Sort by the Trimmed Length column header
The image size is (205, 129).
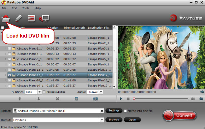[74, 28]
